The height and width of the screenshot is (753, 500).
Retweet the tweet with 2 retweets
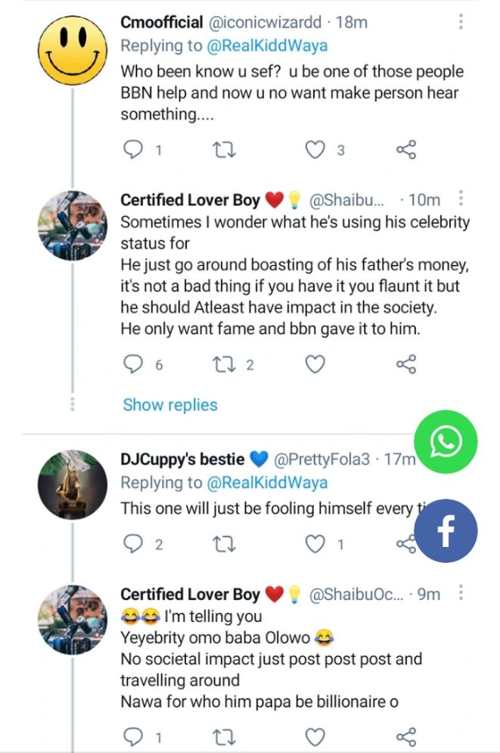(224, 365)
